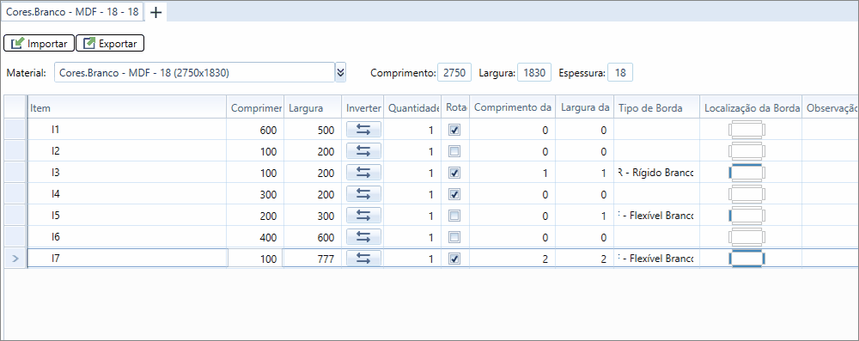Swap dimensions with Inverter icon for I7
This screenshot has height=341, width=859.
coord(363,259)
